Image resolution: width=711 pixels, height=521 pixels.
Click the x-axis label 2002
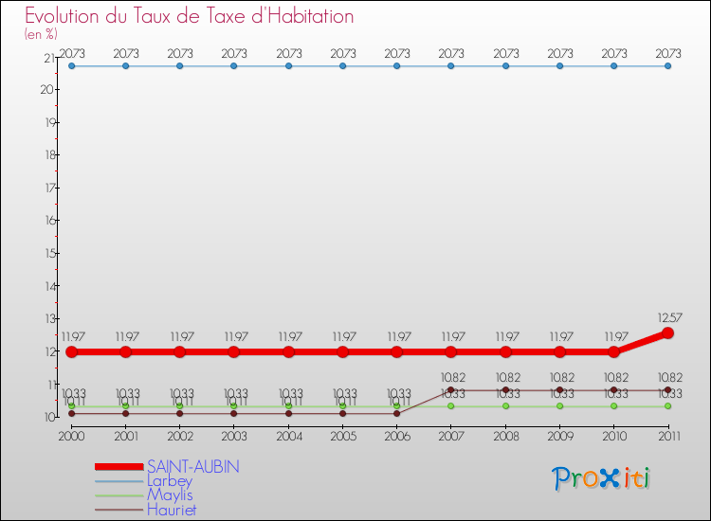180,436
